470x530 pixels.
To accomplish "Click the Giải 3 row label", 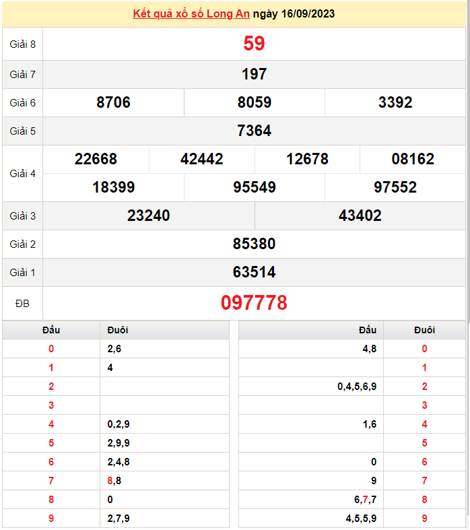I will 23,216.
